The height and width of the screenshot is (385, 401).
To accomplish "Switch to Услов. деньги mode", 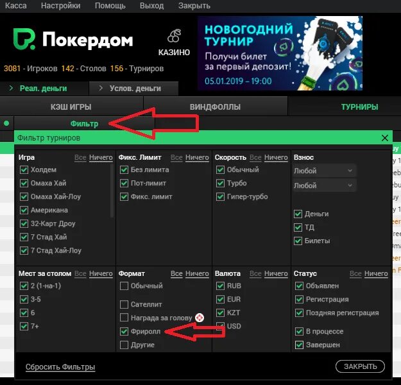I will [133, 89].
